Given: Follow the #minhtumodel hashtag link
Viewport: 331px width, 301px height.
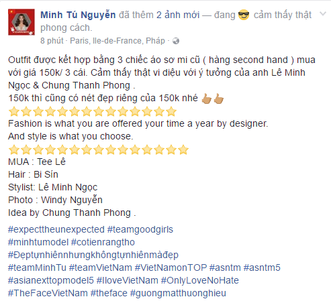Looking at the screenshot, I should point(38,242).
